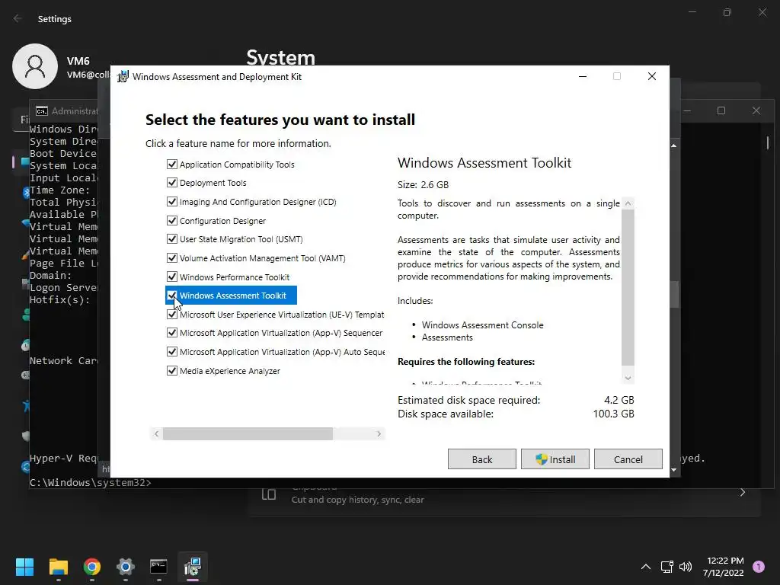The width and height of the screenshot is (780, 585).
Task: Switch to Command Prompt in taskbar
Action: [x=158, y=567]
